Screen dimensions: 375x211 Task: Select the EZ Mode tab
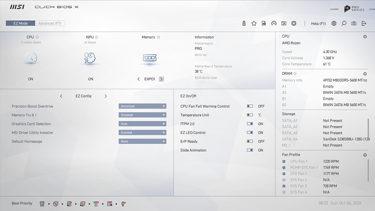[21, 23]
